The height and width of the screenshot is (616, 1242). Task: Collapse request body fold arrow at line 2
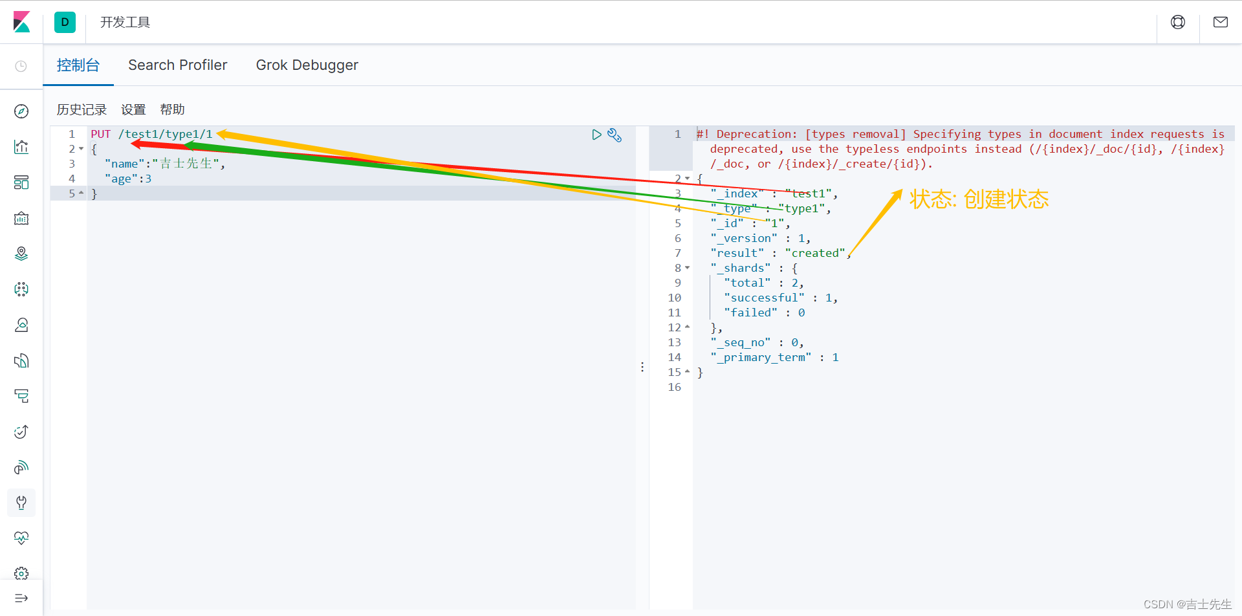[82, 149]
